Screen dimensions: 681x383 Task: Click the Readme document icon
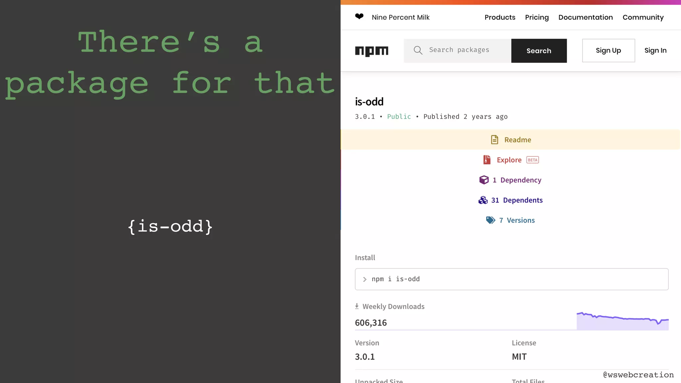pyautogui.click(x=494, y=140)
